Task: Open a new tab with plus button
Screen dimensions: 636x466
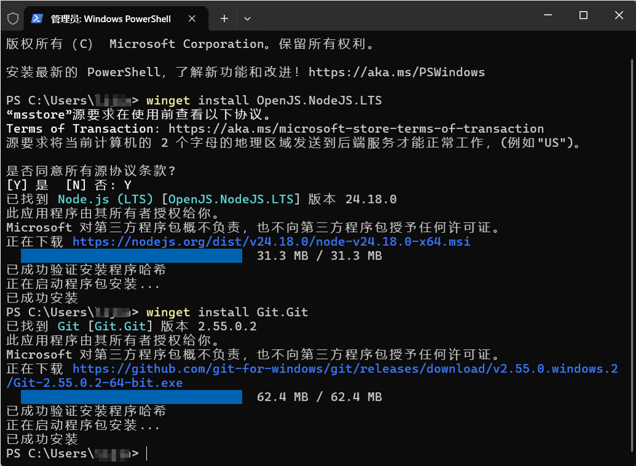Action: (x=225, y=18)
